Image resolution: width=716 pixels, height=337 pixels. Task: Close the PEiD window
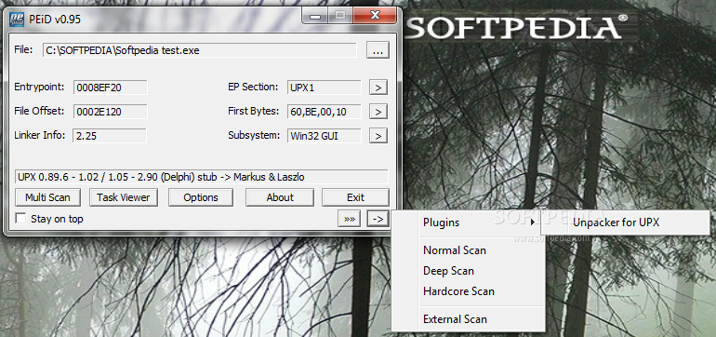pyautogui.click(x=375, y=17)
